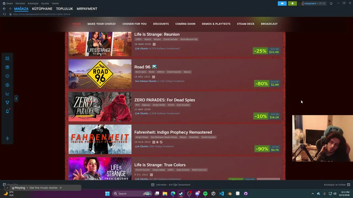Open the grid dashboard icon in sidebar

pyautogui.click(x=7, y=58)
